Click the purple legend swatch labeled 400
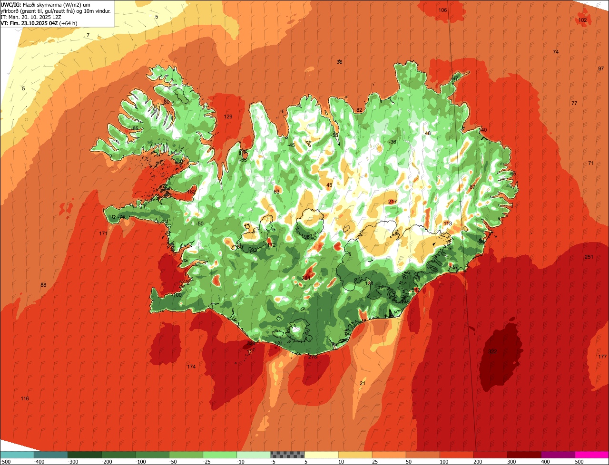Image resolution: width=609 pixels, height=465 pixels. point(558,454)
